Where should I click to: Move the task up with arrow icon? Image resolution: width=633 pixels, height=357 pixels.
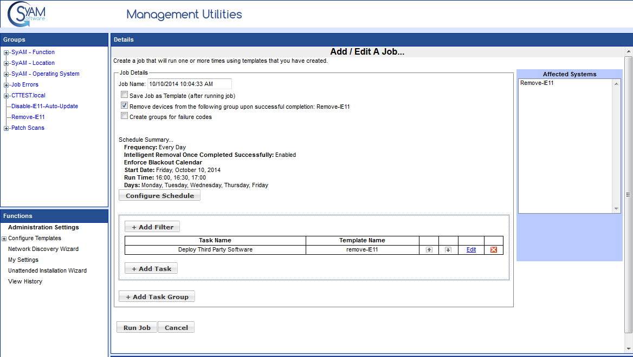pos(429,250)
